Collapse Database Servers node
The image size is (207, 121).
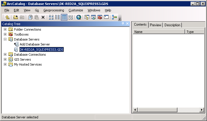(x=5, y=39)
